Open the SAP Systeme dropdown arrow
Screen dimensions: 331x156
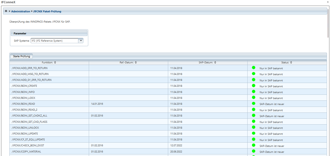(81, 41)
